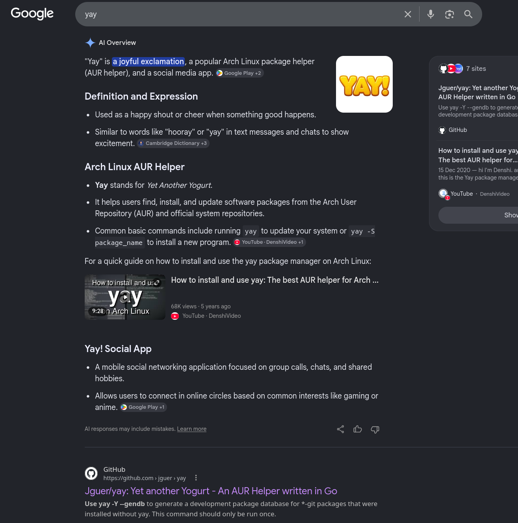Click the 'GitHub' site name above the result URL
The height and width of the screenshot is (523, 518).
[x=114, y=469]
